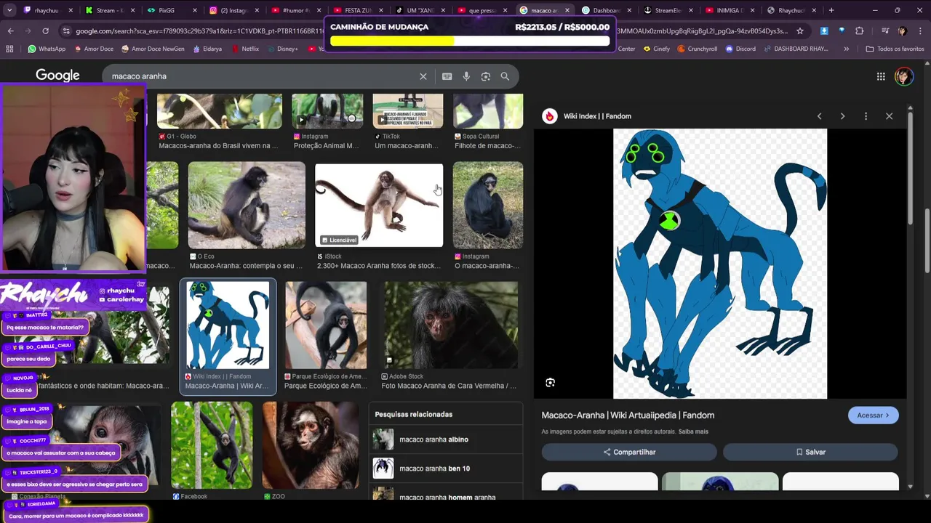Open Macaco-Aranha Wiki Artuaiipedia title link

click(x=628, y=415)
